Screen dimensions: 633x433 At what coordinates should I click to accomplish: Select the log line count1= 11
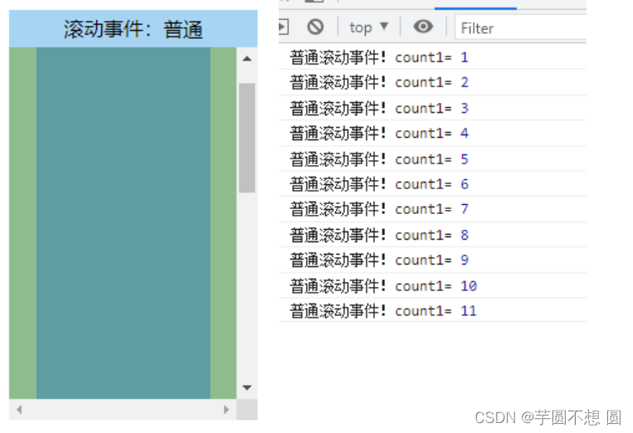click(x=432, y=310)
